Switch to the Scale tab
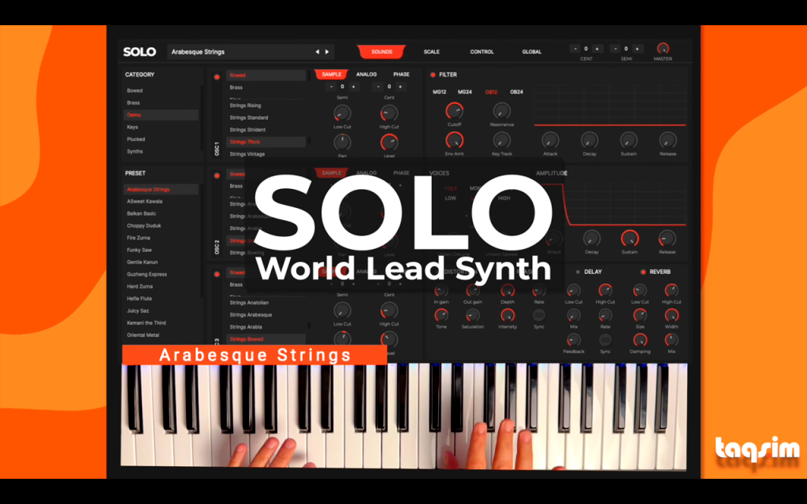The image size is (807, 504). (x=431, y=52)
